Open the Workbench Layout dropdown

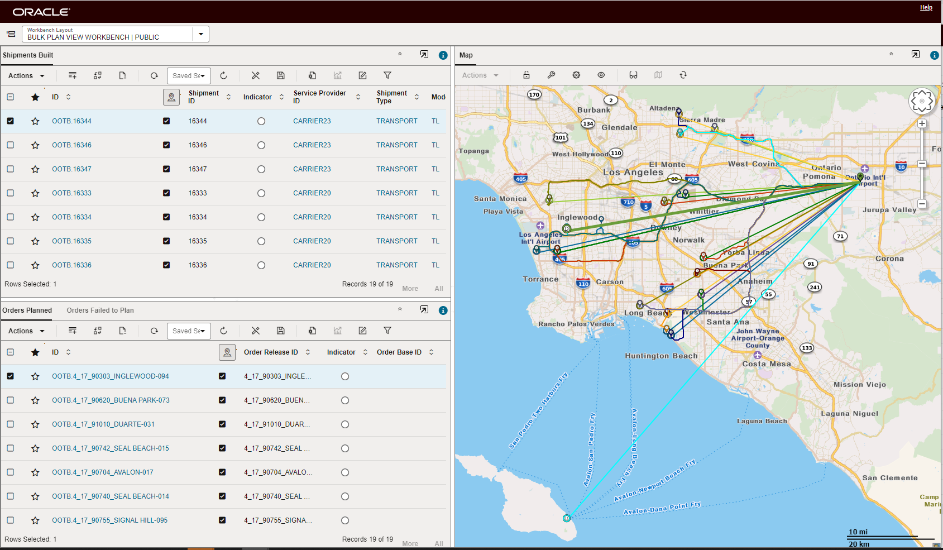(200, 34)
